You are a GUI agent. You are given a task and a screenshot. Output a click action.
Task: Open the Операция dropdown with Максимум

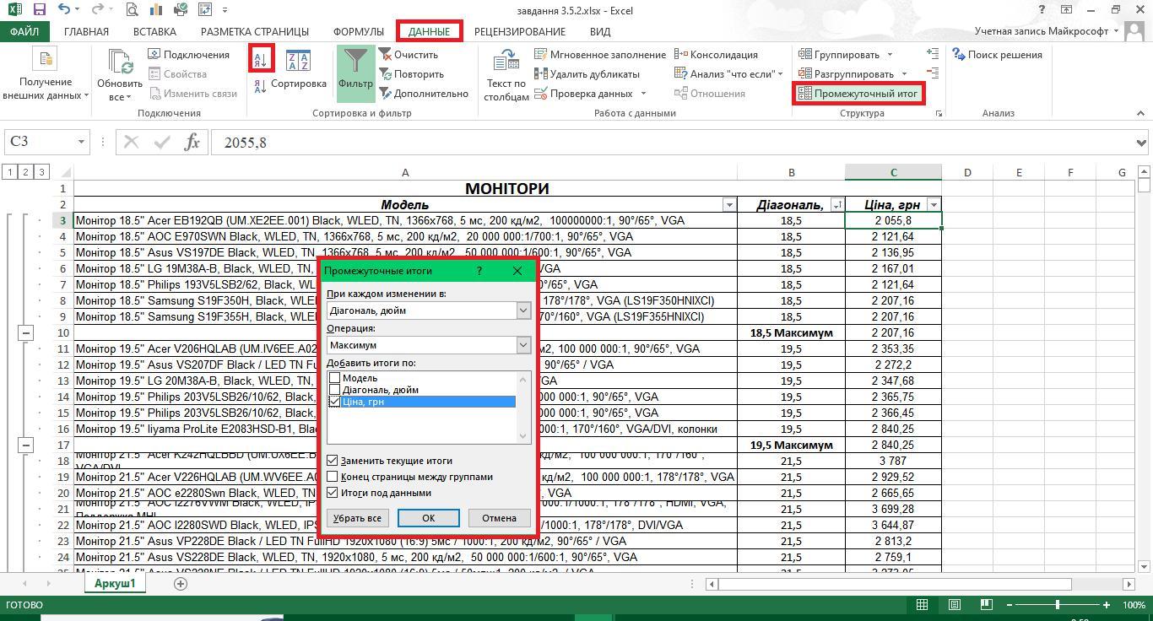[x=523, y=345]
